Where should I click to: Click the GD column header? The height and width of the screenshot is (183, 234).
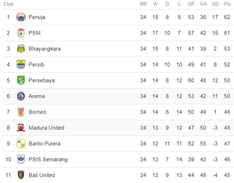coord(215,4)
